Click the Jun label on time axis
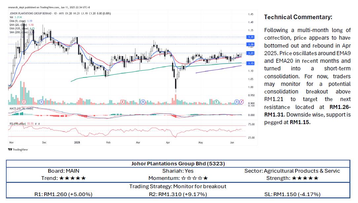The image size is (358, 203). 232,143
